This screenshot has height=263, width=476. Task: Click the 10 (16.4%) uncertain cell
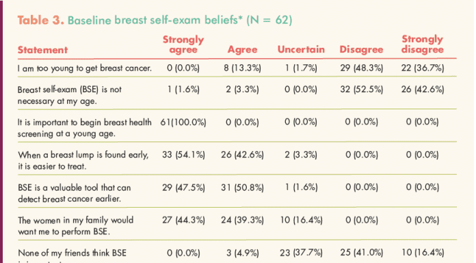[301, 220]
